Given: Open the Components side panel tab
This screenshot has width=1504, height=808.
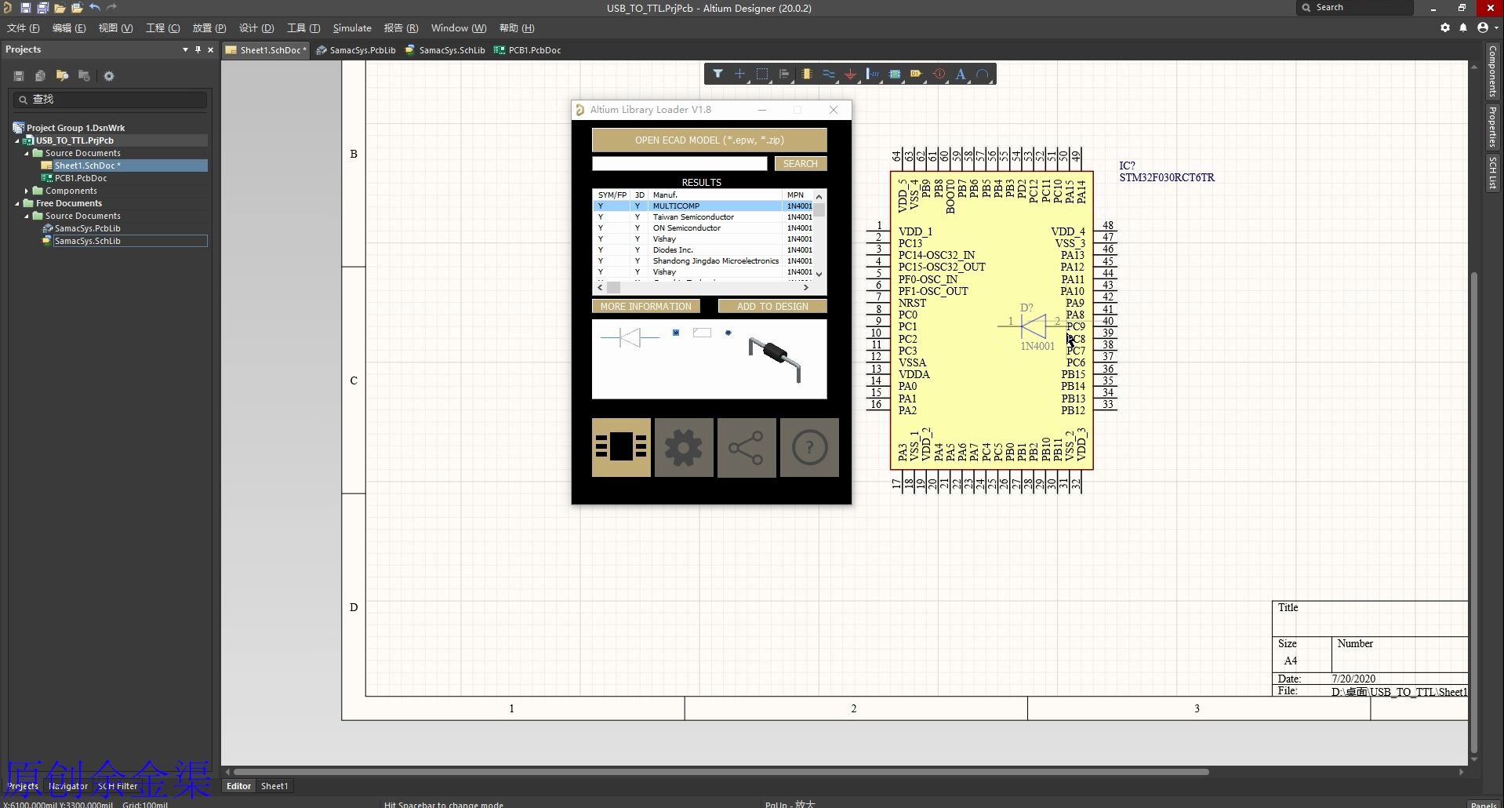Looking at the screenshot, I should point(1492,71).
